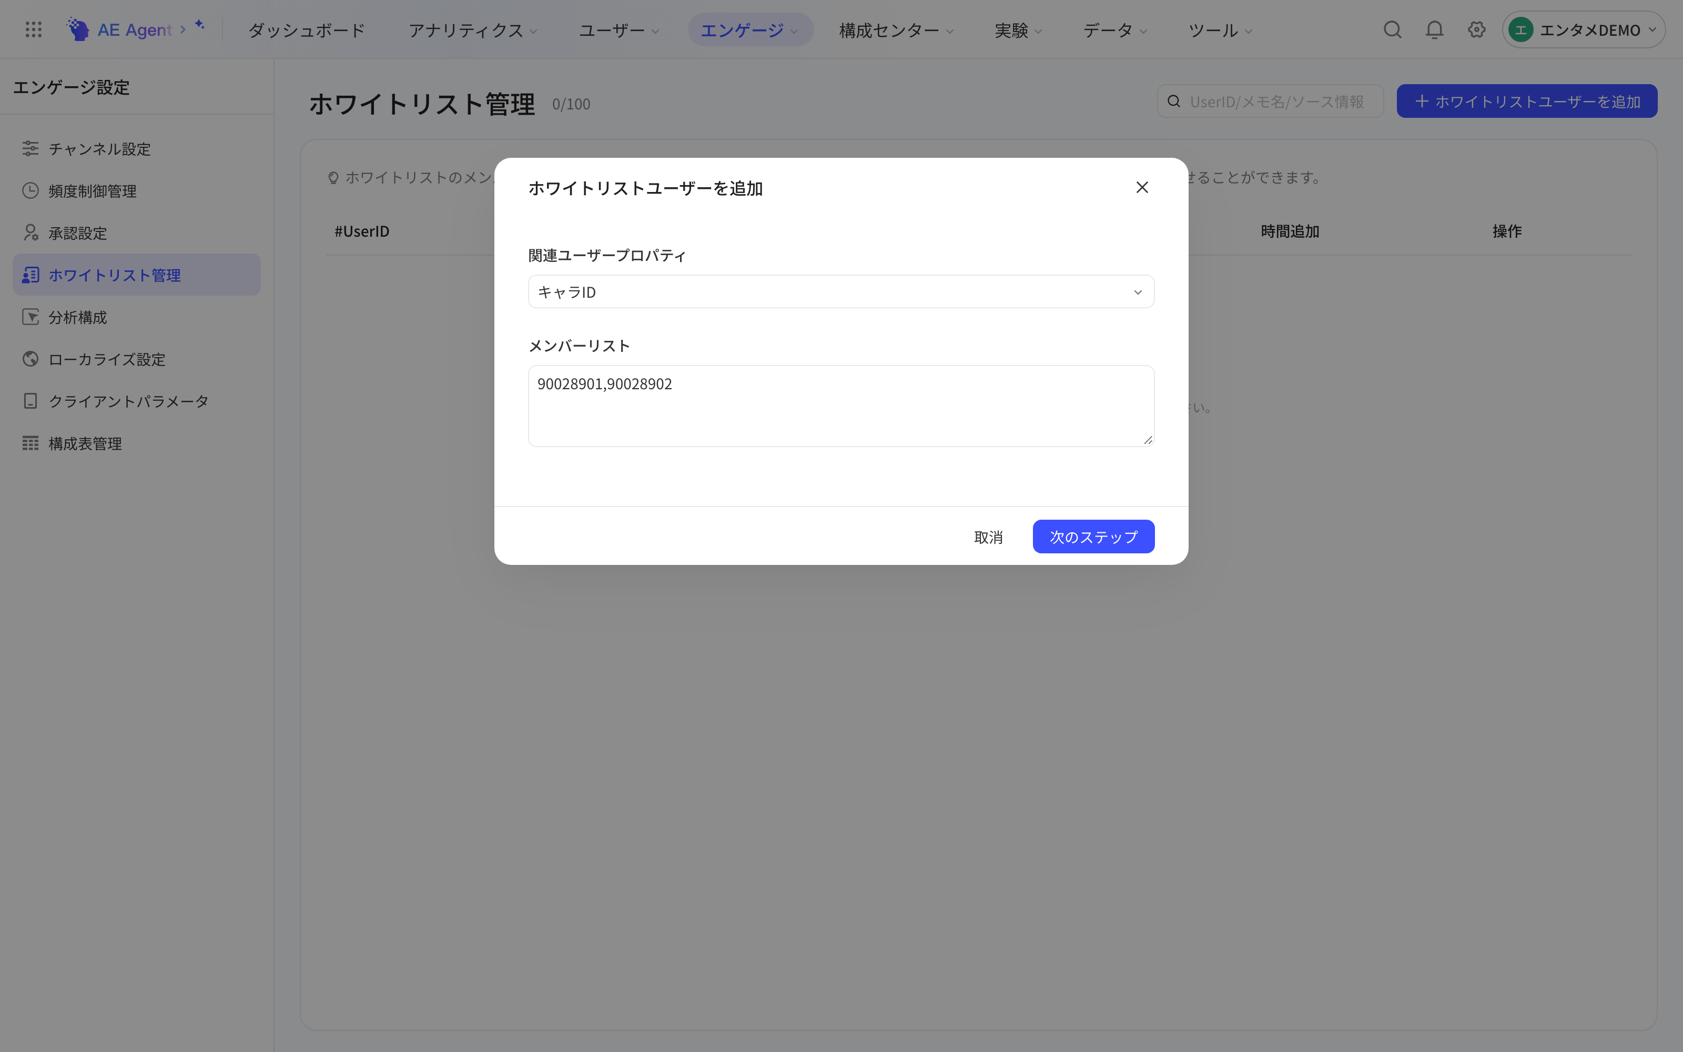This screenshot has width=1683, height=1052.
Task: Select チャンネル設定 in the sidebar
Action: [136, 149]
